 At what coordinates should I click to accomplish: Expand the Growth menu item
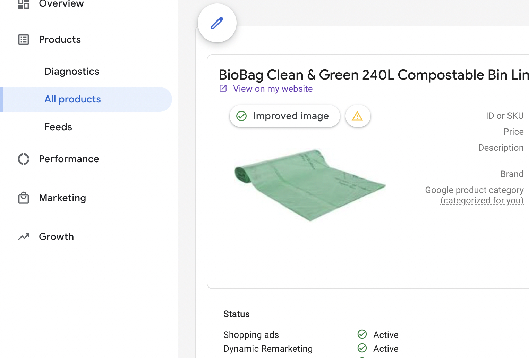coord(56,237)
